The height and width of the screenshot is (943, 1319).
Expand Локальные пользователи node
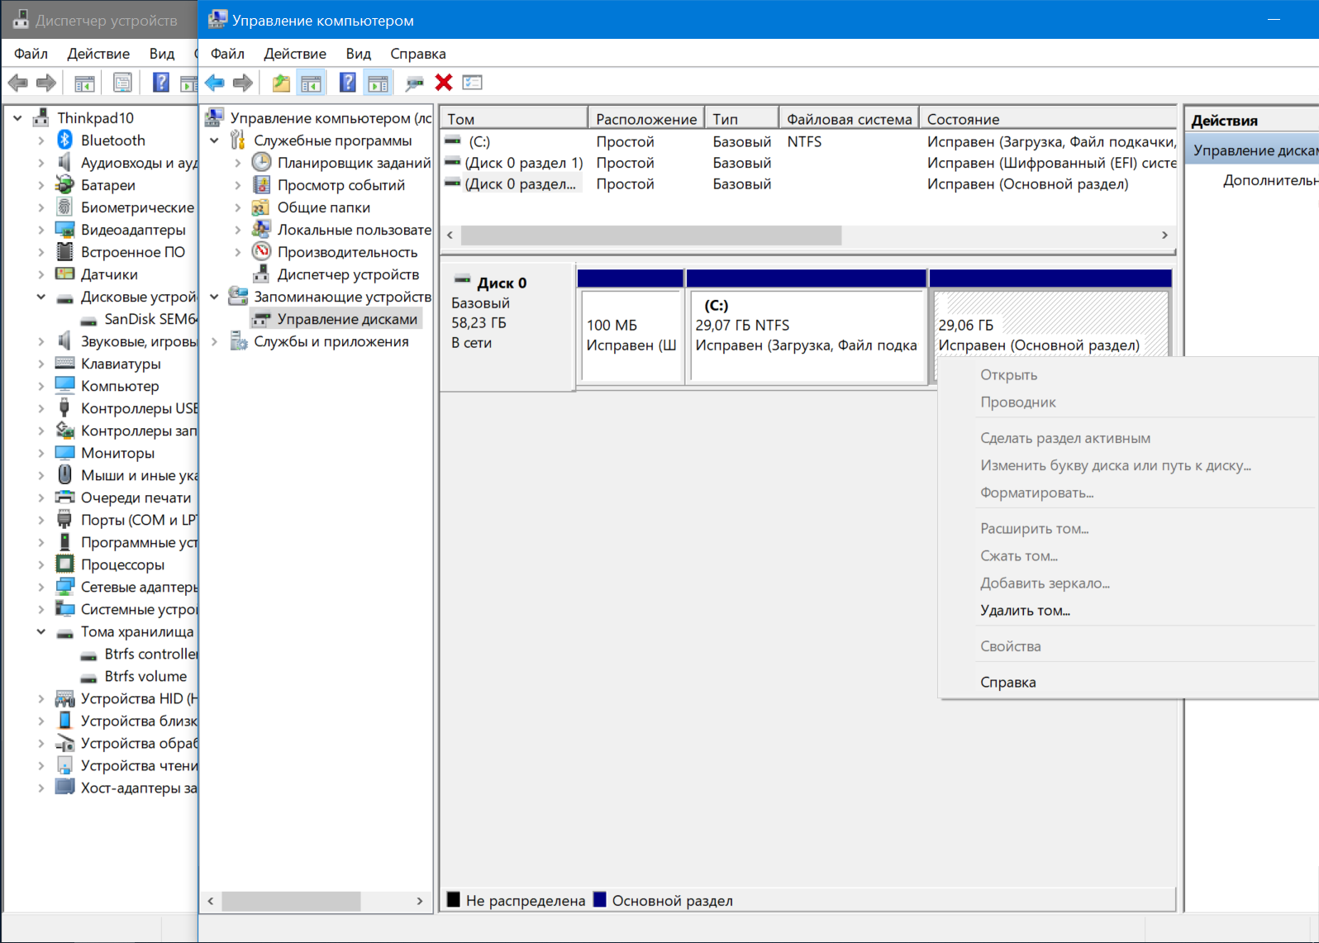tap(237, 230)
